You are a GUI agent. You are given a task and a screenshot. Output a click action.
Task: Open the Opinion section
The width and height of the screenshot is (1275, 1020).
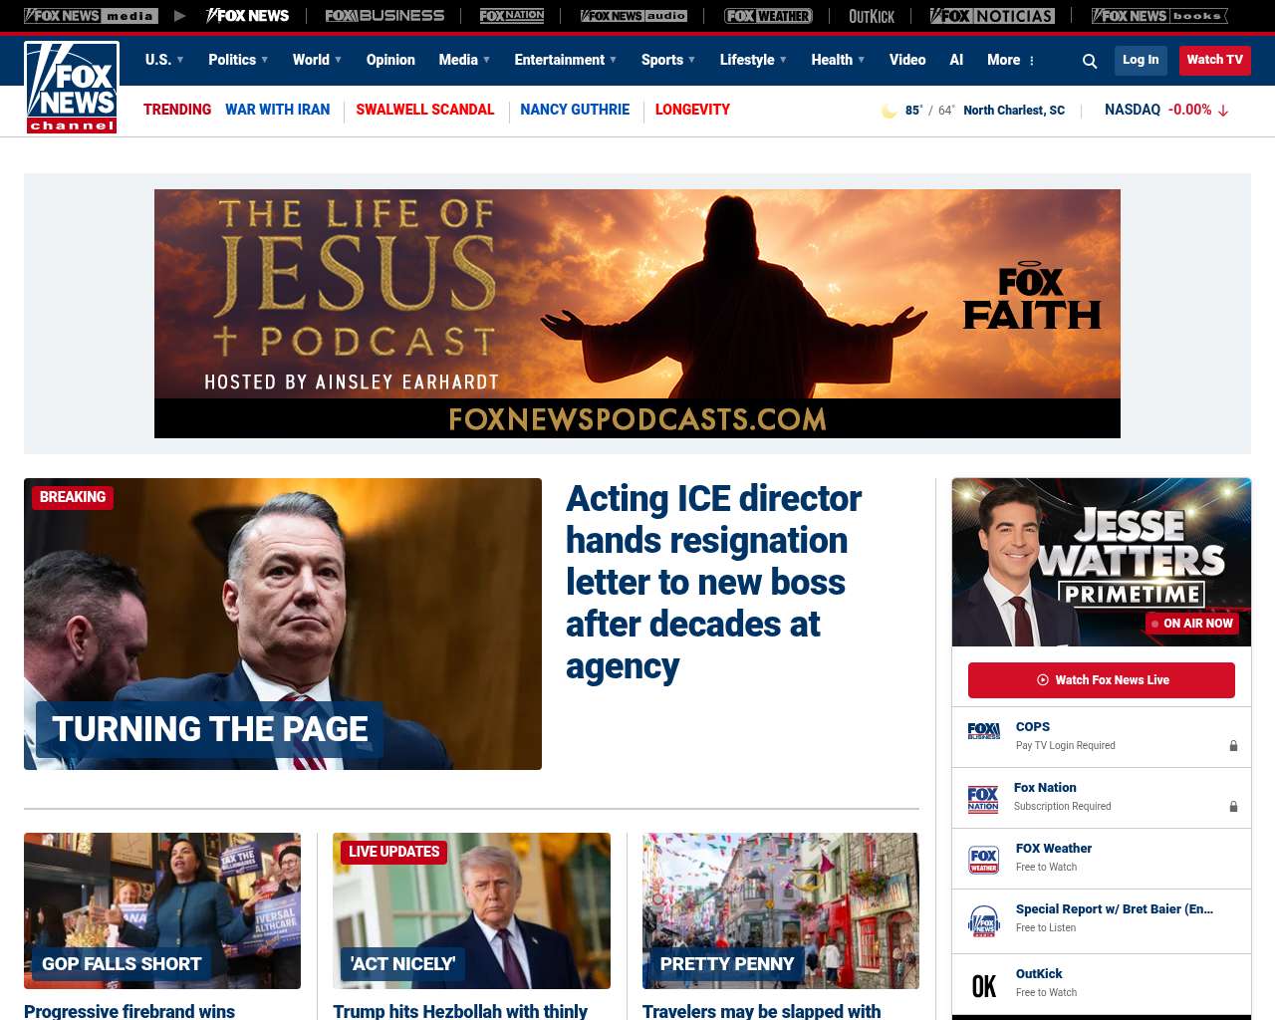(x=390, y=60)
